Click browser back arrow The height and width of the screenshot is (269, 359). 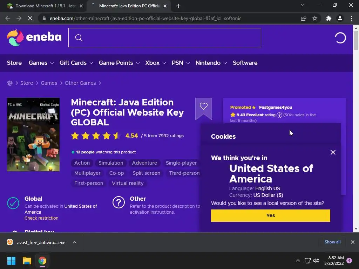pos(8,18)
